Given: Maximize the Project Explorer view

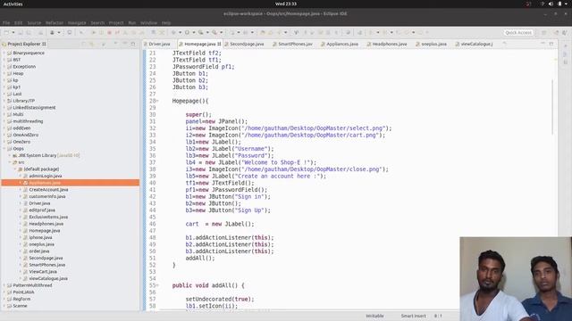Looking at the screenshot, I should click(x=133, y=44).
